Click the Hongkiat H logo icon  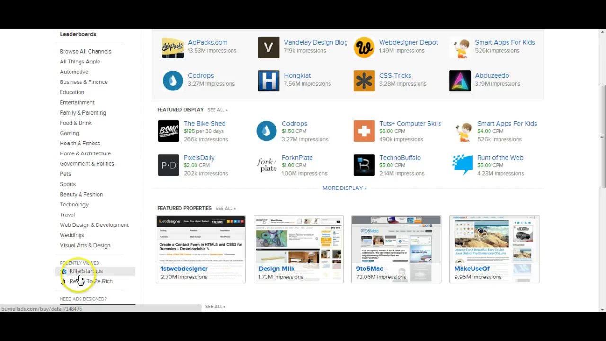268,81
